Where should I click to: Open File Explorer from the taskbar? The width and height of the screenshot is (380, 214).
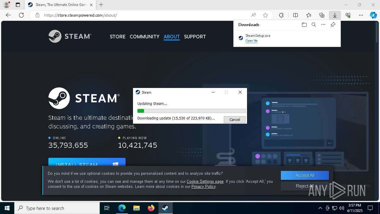[x=136, y=208]
